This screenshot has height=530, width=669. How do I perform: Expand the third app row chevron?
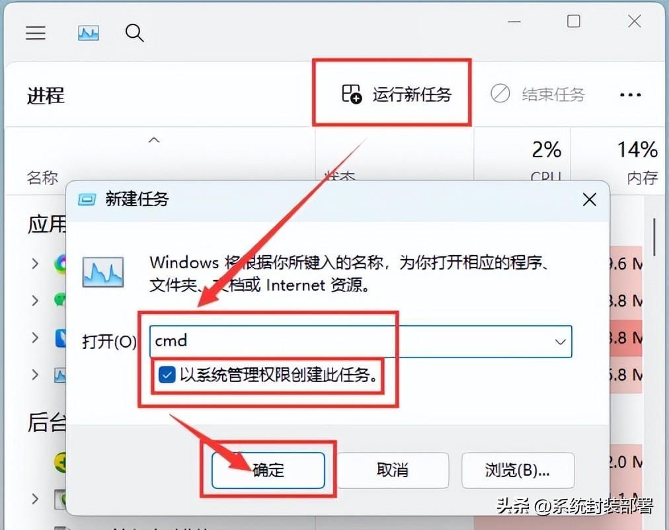click(35, 338)
